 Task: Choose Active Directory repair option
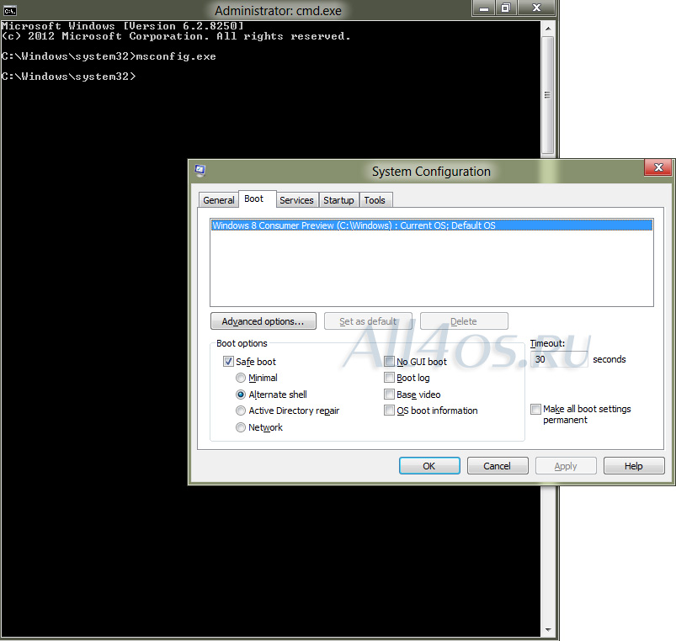pyautogui.click(x=241, y=411)
